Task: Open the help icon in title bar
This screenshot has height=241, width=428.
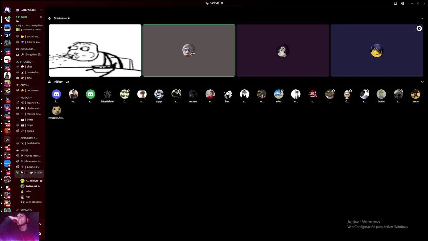Action: (x=403, y=3)
